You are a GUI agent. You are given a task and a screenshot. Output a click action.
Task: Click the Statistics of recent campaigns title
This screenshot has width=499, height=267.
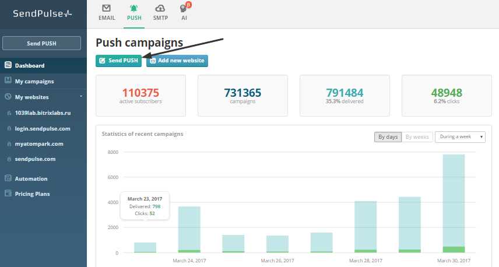143,134
